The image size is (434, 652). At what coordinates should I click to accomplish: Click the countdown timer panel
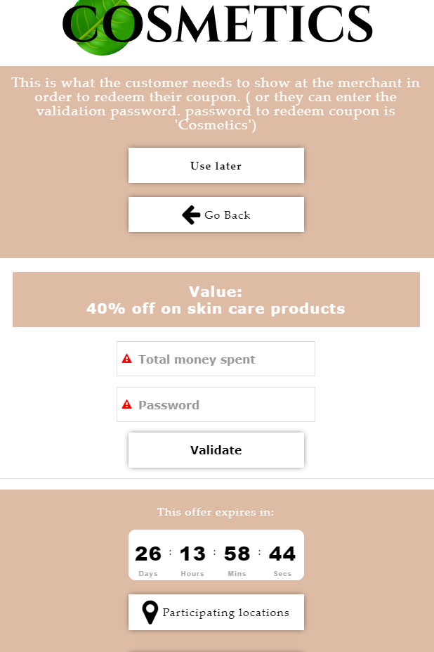216,555
